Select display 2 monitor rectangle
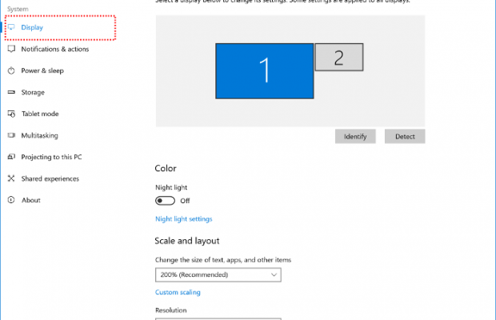 338,57
